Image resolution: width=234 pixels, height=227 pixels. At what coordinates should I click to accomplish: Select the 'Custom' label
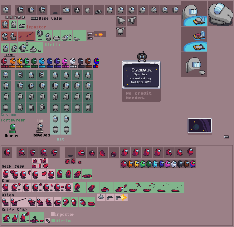pos(8,115)
